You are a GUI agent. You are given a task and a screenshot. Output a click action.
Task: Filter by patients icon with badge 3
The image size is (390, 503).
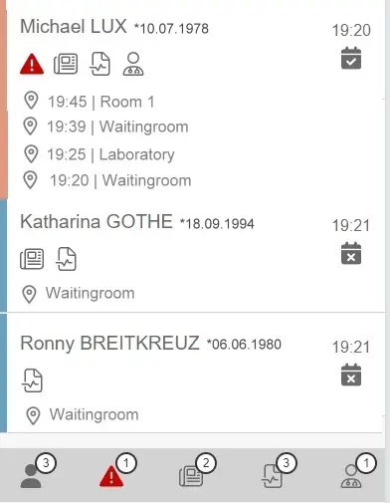click(x=37, y=472)
